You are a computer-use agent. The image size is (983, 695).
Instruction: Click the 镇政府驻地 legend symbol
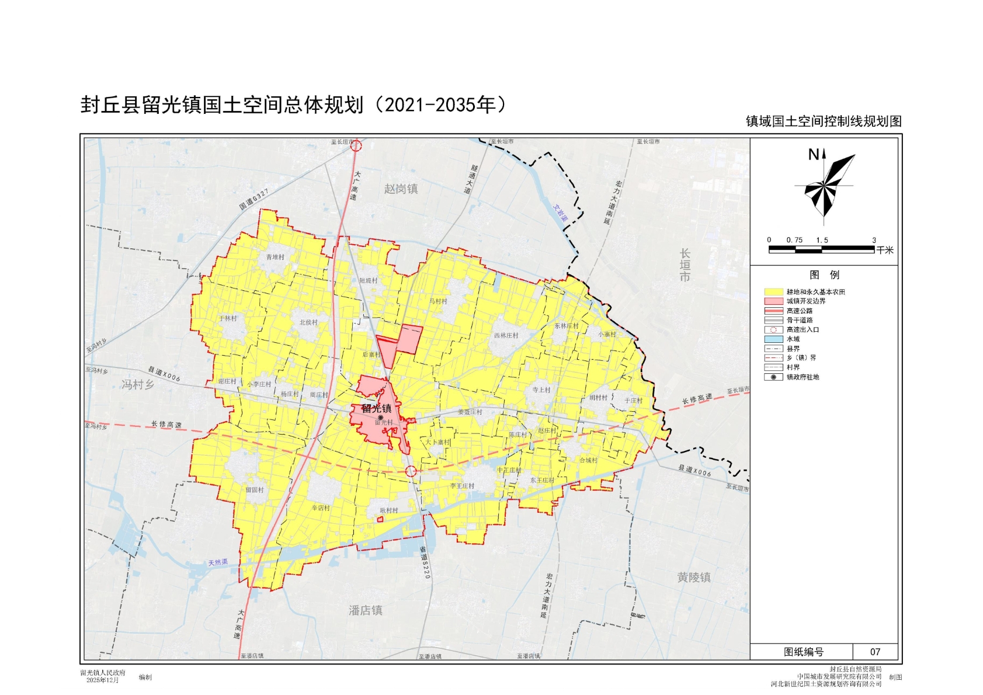(773, 377)
